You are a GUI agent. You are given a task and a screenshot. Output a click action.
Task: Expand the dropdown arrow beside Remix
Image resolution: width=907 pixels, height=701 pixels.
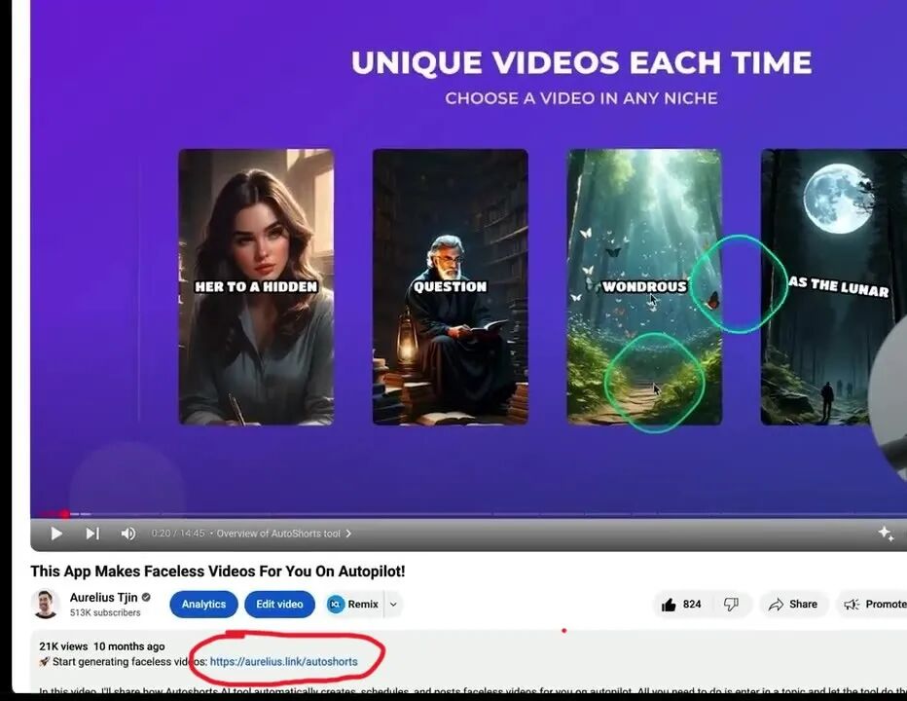393,605
